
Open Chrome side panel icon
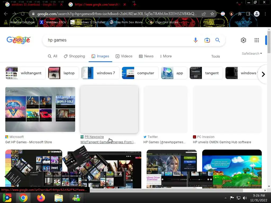point(248,14)
